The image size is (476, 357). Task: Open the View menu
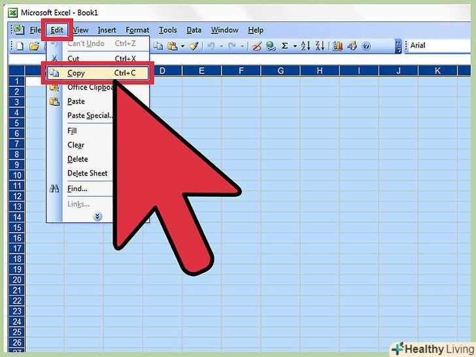tap(81, 30)
